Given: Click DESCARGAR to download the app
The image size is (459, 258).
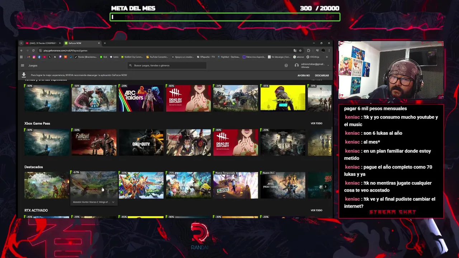Looking at the screenshot, I should (322, 76).
